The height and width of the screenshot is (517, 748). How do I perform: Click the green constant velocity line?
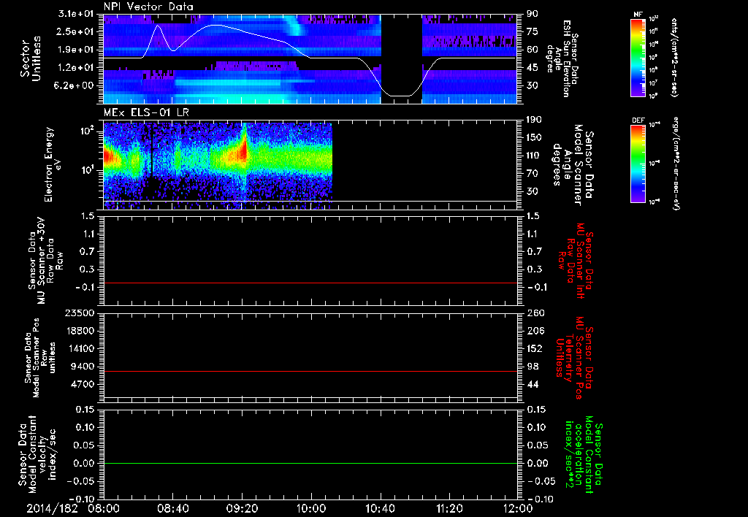point(310,463)
